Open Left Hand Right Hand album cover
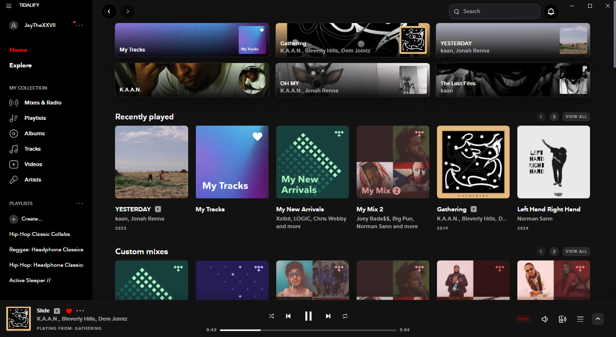 pyautogui.click(x=553, y=162)
